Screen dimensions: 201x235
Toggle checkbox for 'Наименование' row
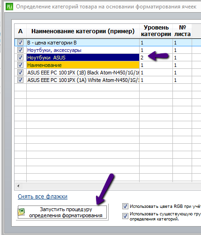[20, 65]
